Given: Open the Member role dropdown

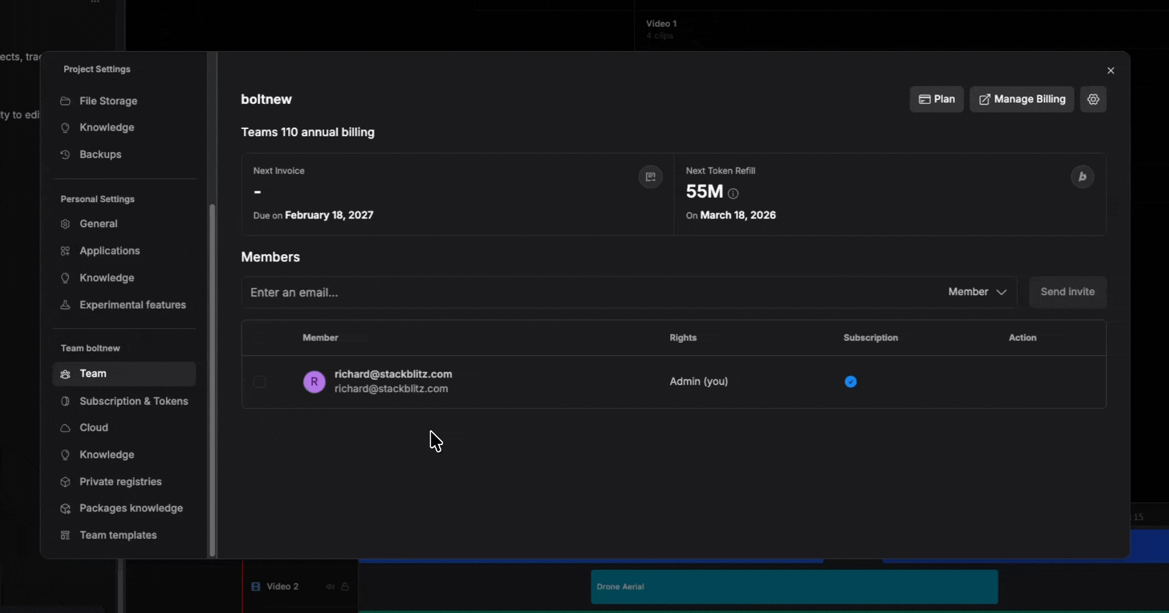Looking at the screenshot, I should [x=977, y=292].
